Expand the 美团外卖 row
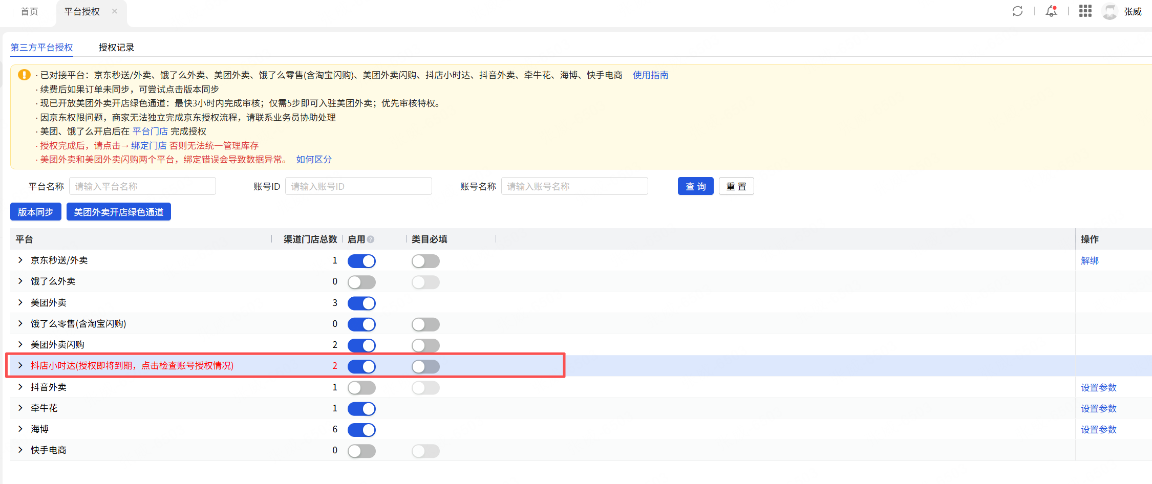Screen dimensions: 1152x484 20,302
